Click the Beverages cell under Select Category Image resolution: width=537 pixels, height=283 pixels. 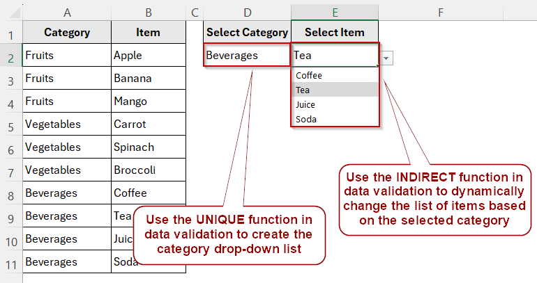(247, 55)
